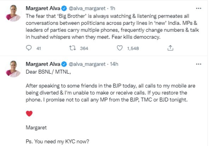Image resolution: width=212 pixels, height=146 pixels.
Task: Click the 364 retweets count
Action: coord(84,49)
